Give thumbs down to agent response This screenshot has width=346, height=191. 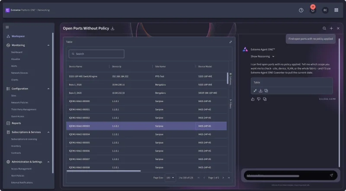point(259,99)
